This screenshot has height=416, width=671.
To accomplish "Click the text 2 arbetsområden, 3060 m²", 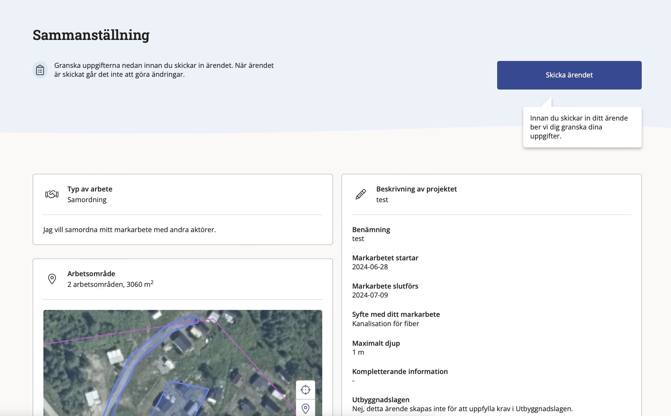I will click(111, 284).
